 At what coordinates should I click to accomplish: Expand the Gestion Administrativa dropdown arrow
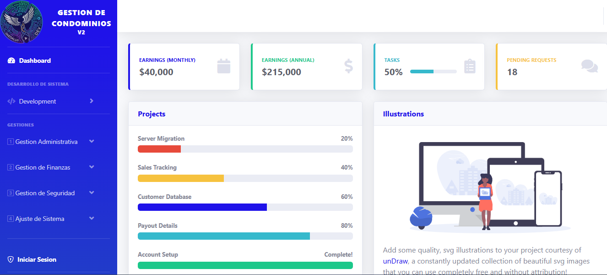[92, 142]
